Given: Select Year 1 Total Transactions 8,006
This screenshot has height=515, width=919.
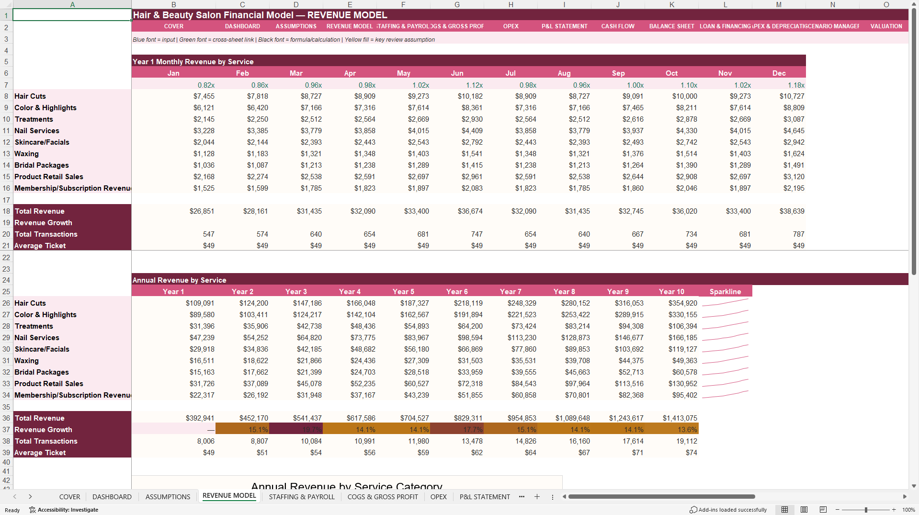Looking at the screenshot, I should (173, 441).
